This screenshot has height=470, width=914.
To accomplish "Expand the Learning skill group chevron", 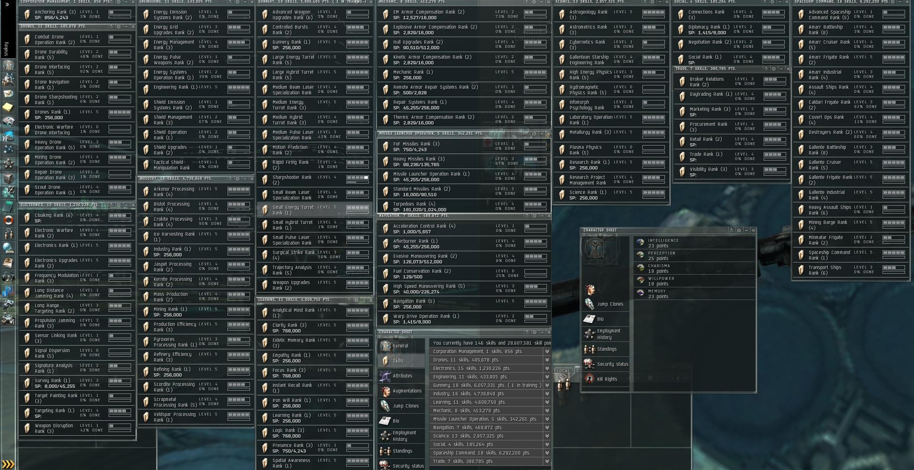I will [x=547, y=402].
